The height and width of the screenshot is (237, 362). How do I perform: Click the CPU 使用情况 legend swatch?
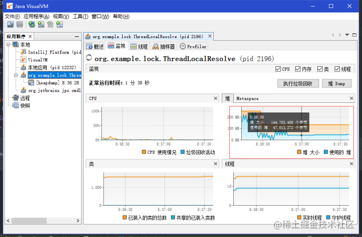pyautogui.click(x=144, y=152)
